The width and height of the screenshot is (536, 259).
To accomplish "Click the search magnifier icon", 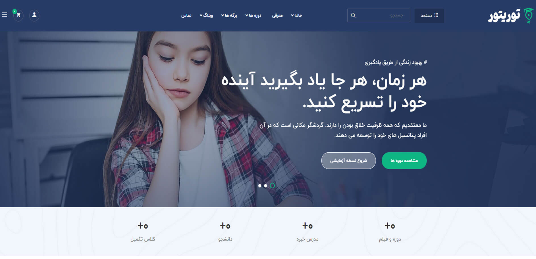I will click(353, 15).
